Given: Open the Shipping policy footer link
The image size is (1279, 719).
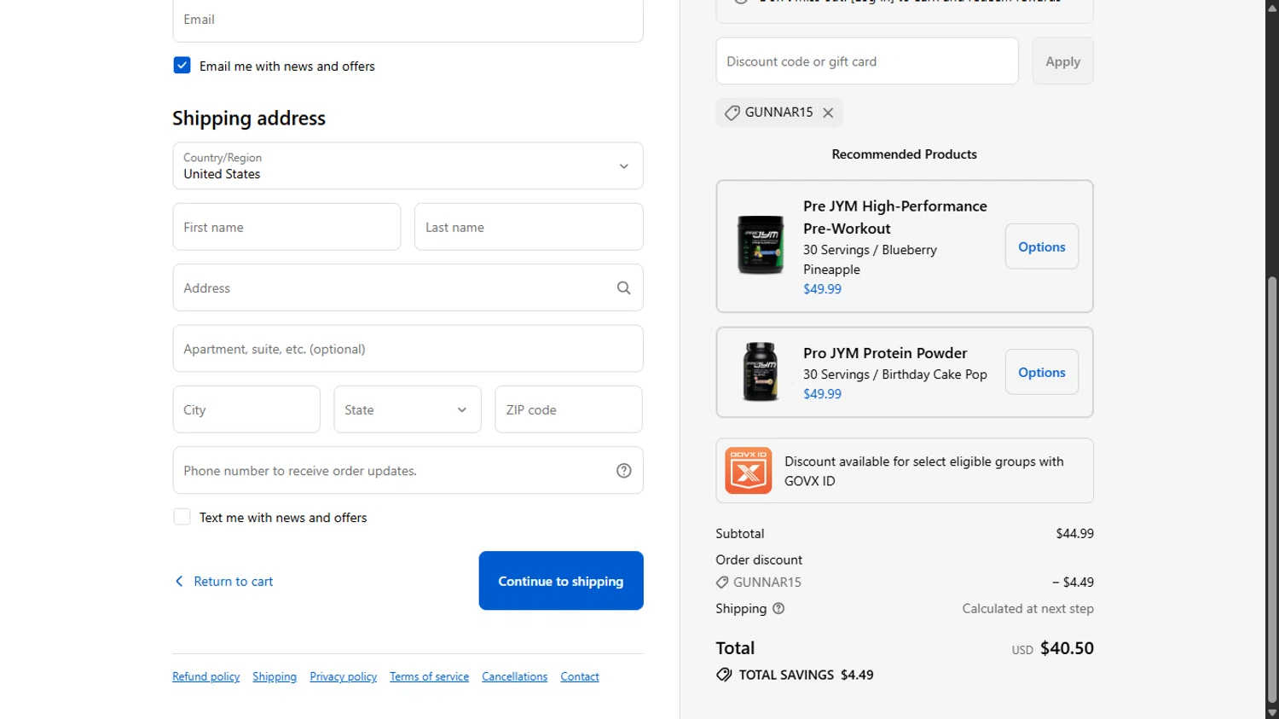Looking at the screenshot, I should 275,676.
